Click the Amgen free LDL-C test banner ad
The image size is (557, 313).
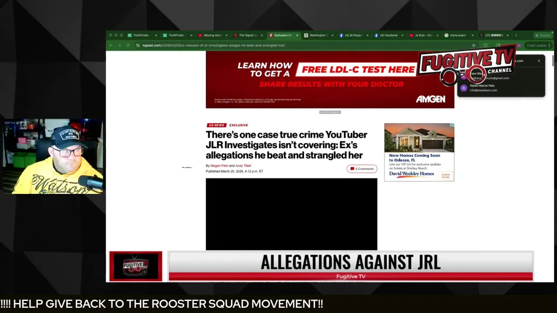click(x=330, y=80)
